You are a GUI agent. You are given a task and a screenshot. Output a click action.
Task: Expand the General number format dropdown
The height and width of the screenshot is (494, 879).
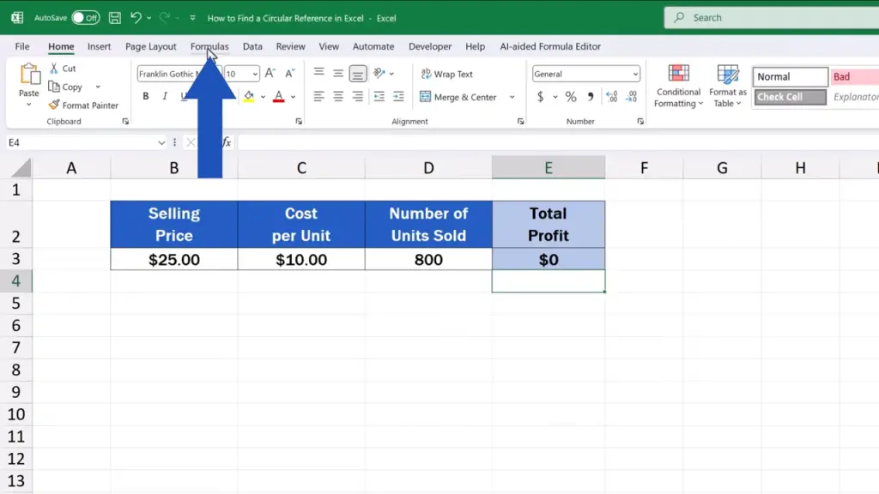(635, 74)
